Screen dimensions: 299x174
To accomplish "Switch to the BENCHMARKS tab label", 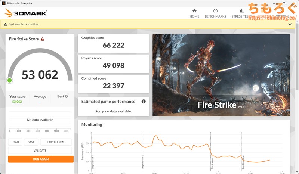I will (x=215, y=16).
